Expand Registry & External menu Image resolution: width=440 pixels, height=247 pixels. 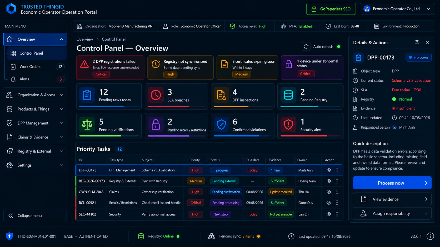35,151
